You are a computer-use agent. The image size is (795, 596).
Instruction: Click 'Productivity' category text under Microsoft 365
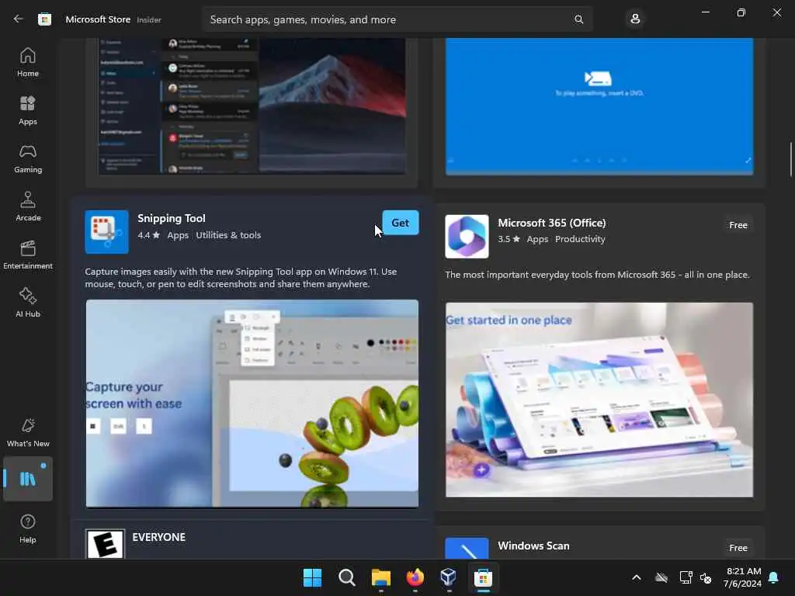[x=580, y=239]
